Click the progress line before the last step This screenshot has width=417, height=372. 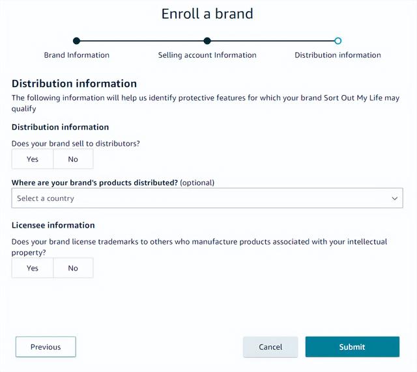(x=272, y=41)
